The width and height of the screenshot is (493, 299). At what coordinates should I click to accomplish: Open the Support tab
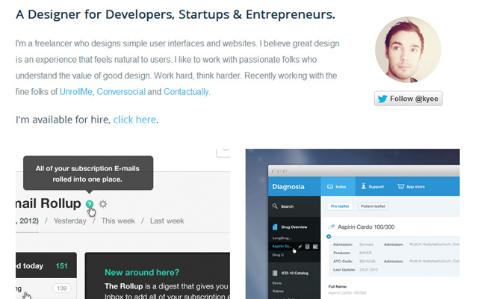372,187
